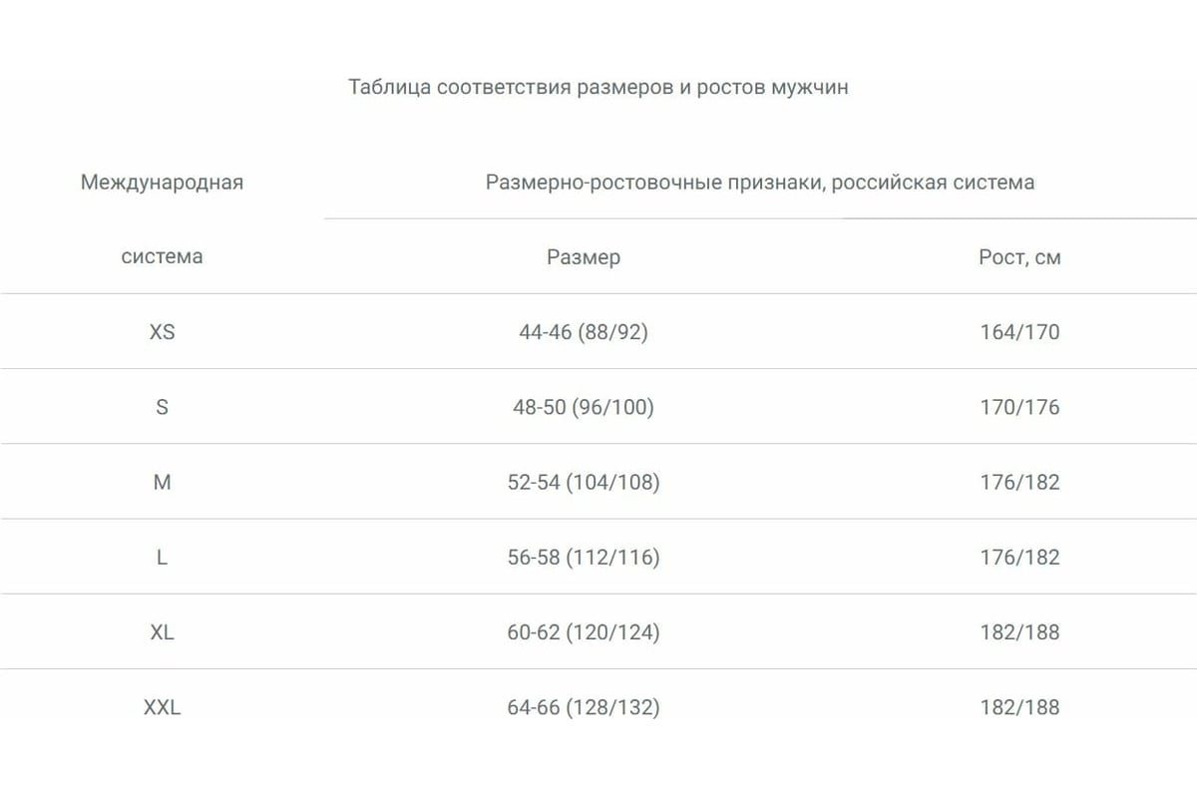This screenshot has width=1197, height=798.
Task: Click the "Международная" column header
Action: (x=162, y=183)
